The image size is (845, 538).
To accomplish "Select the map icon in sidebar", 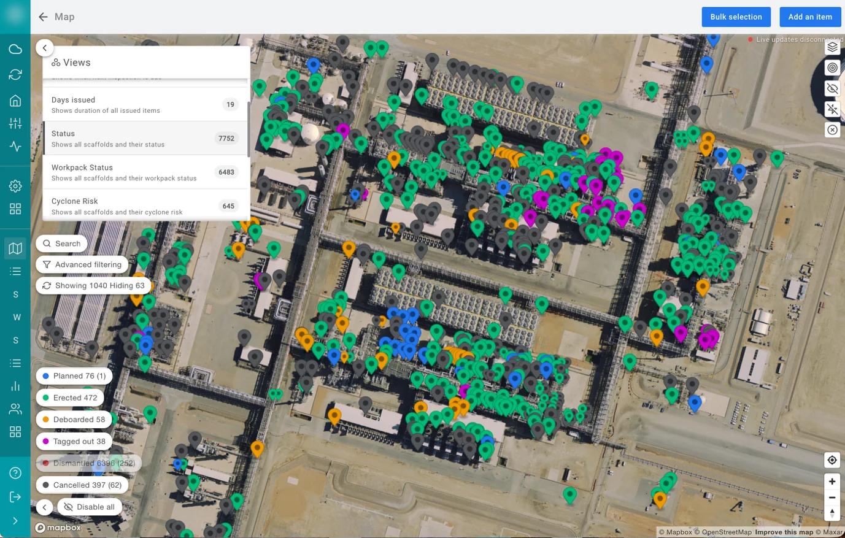I will tap(15, 248).
